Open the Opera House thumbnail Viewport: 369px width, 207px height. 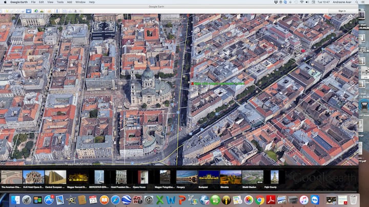[x=143, y=177]
